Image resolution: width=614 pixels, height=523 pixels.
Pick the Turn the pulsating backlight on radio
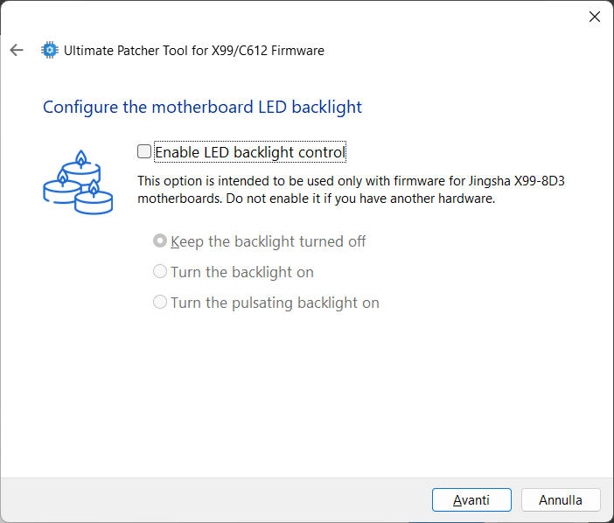coord(160,303)
